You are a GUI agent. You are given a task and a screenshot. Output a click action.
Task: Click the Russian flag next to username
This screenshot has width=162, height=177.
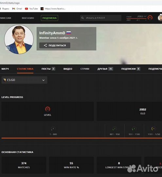[69, 33]
